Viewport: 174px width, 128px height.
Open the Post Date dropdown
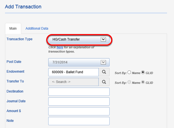[x=79, y=62]
